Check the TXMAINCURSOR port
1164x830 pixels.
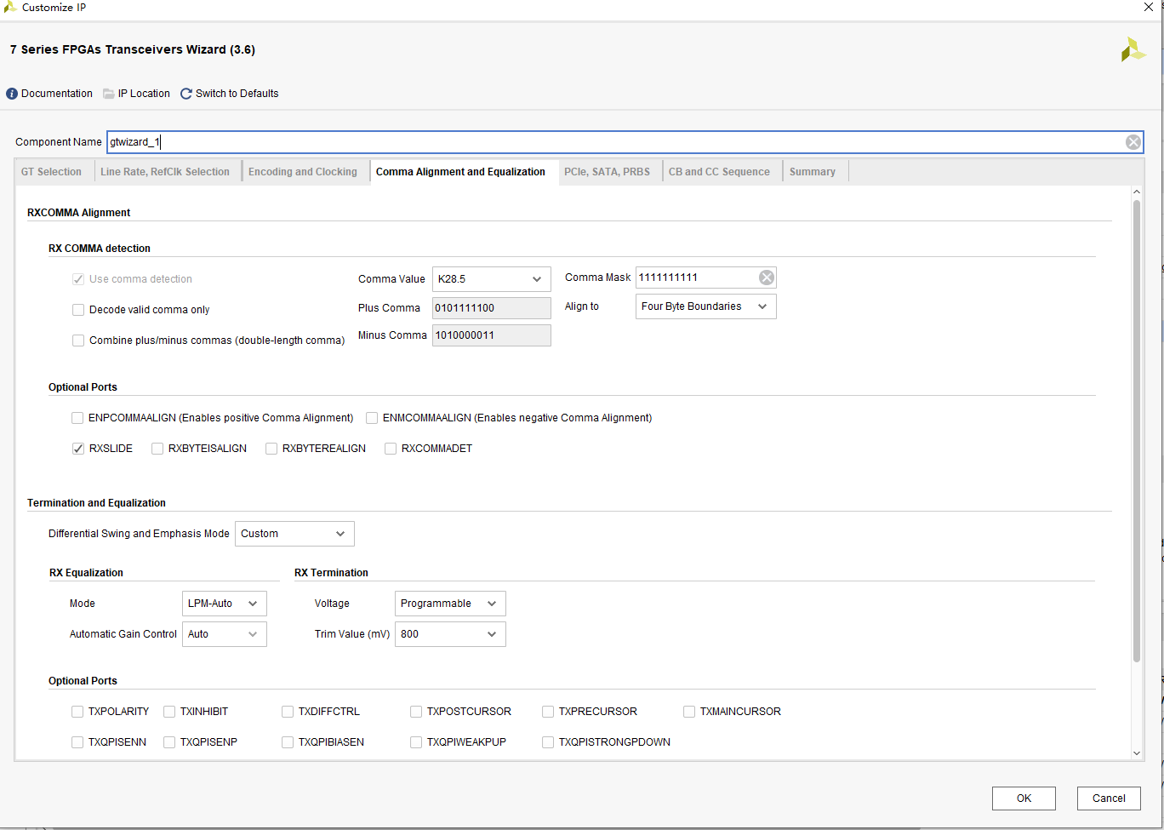coord(689,712)
